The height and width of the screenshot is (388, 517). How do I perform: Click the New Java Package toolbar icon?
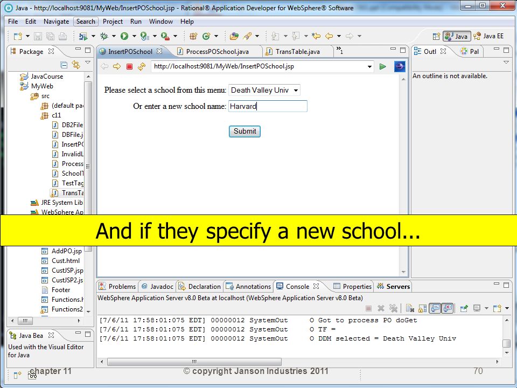[x=193, y=36]
